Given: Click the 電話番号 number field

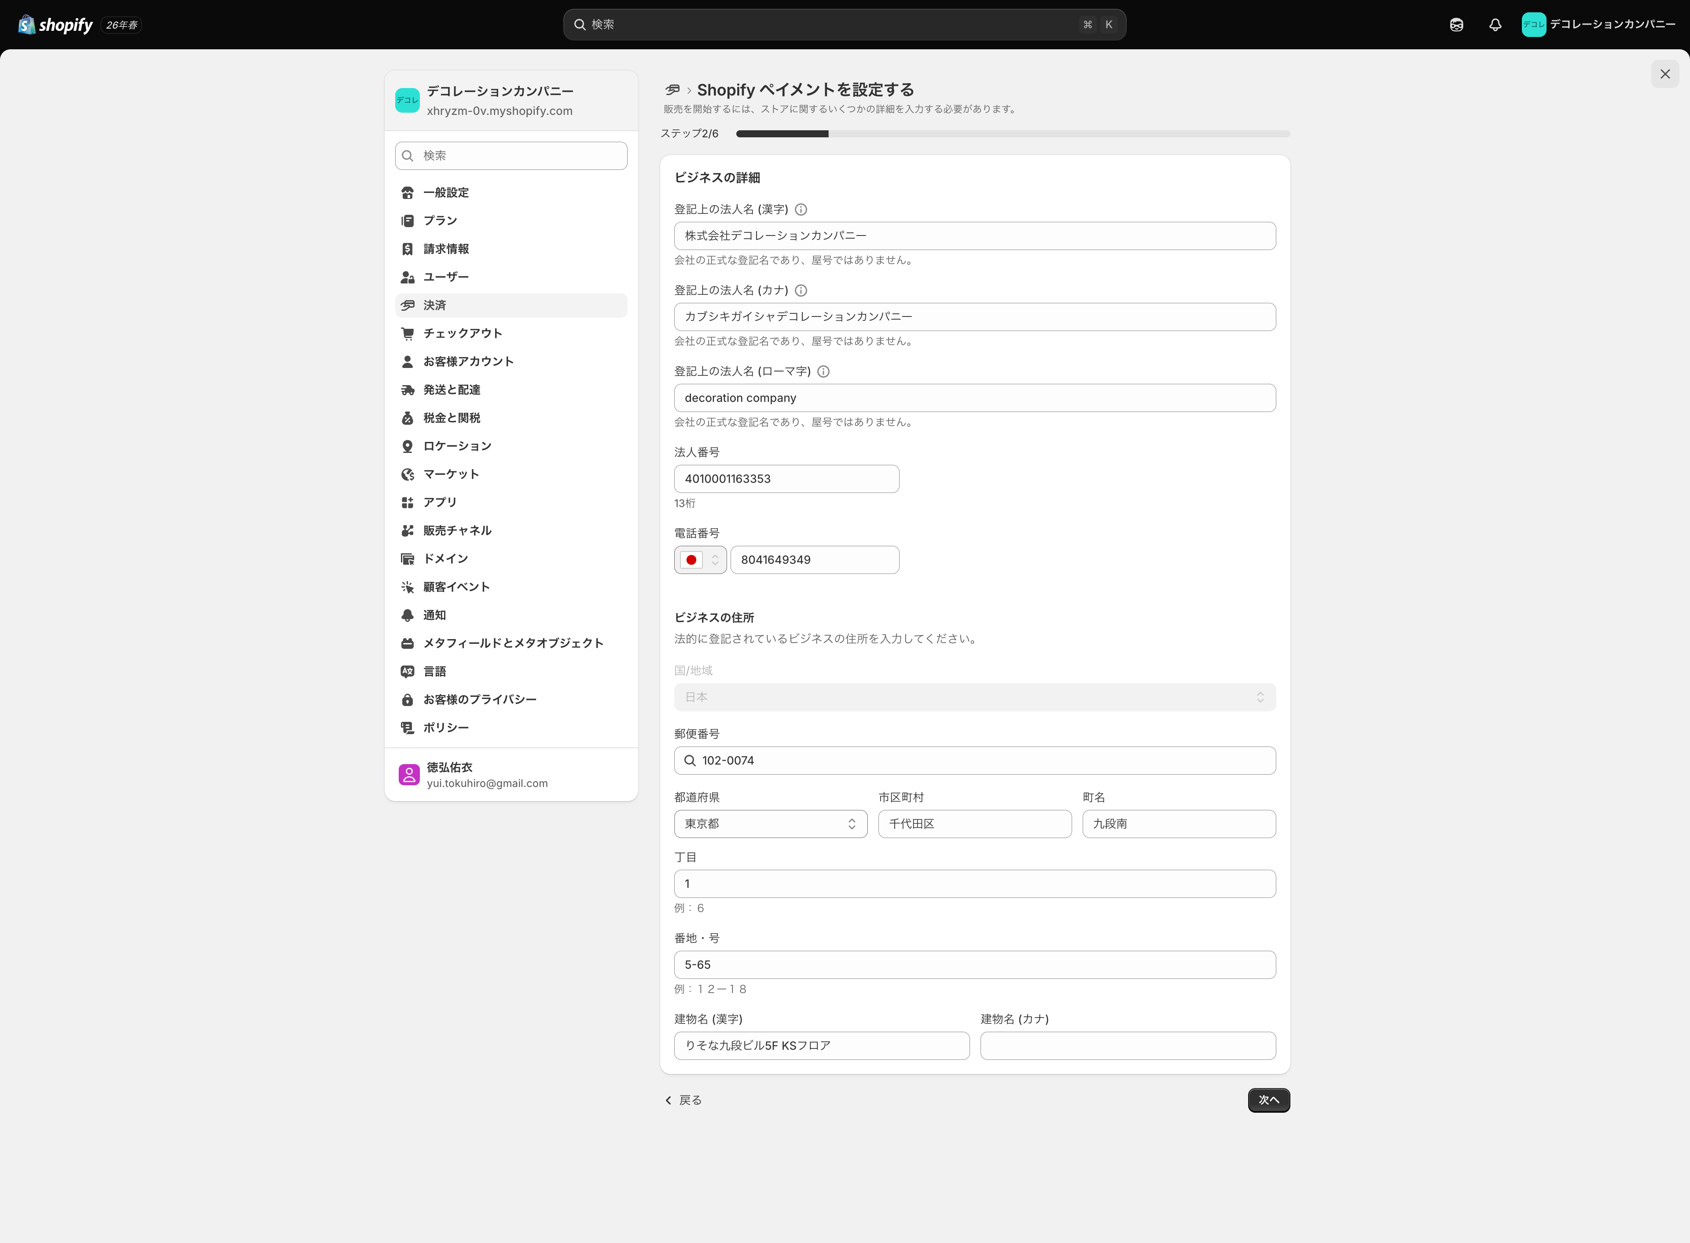Looking at the screenshot, I should [815, 560].
